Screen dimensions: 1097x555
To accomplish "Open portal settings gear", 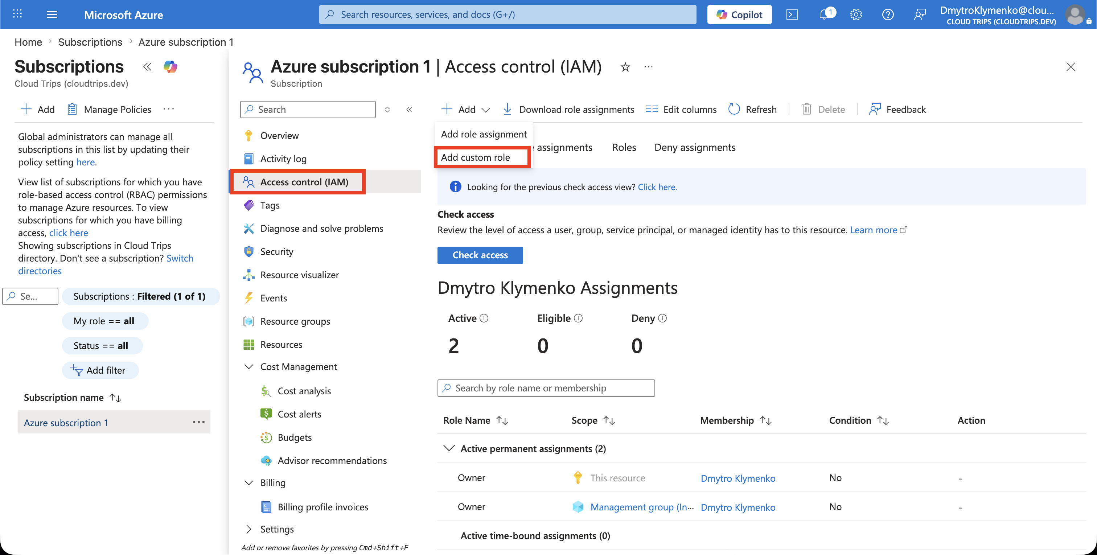I will (x=855, y=15).
